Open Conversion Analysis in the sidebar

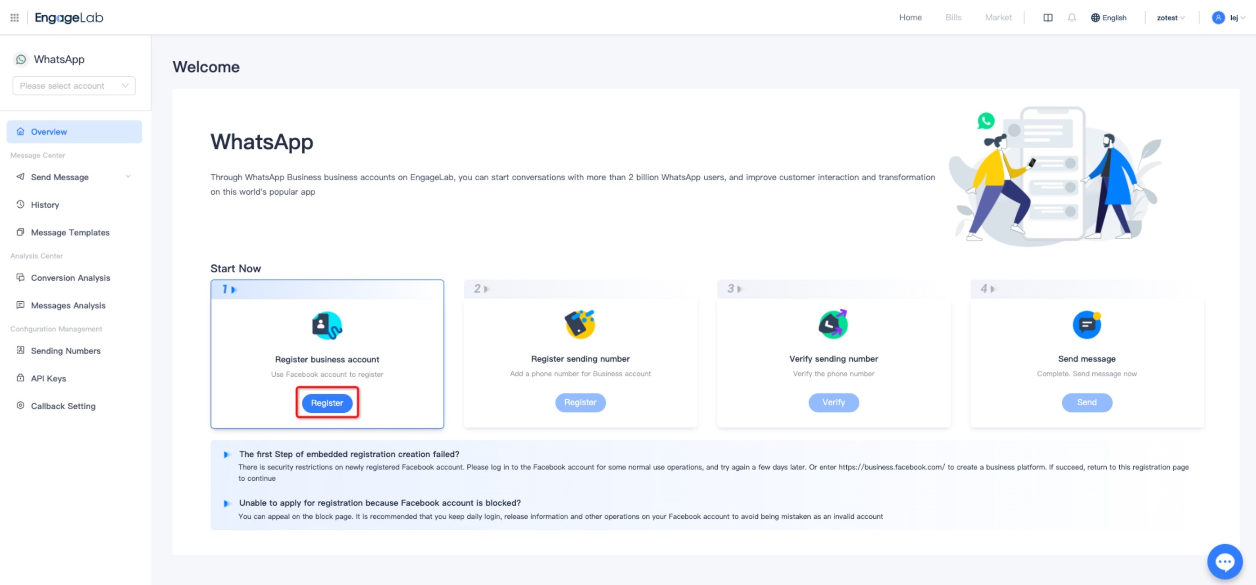[x=74, y=278]
